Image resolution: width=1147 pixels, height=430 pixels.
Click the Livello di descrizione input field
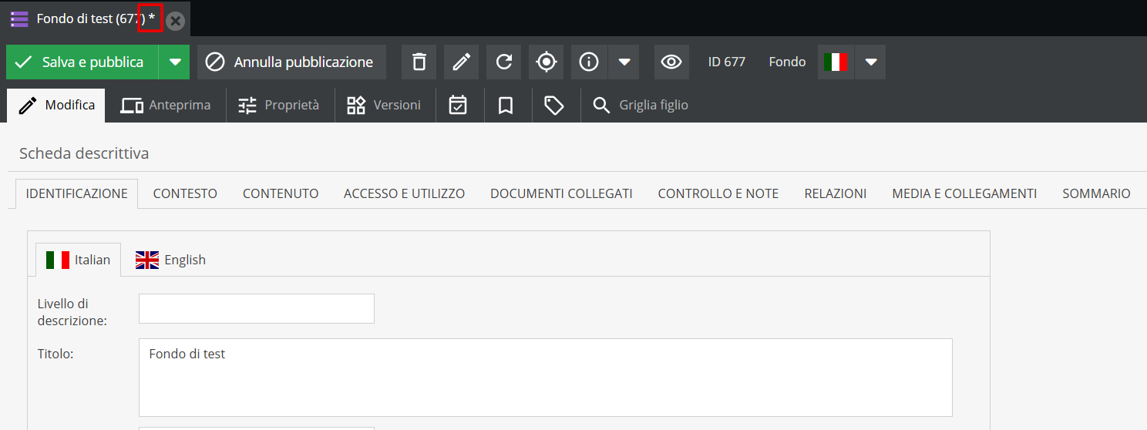pos(256,308)
